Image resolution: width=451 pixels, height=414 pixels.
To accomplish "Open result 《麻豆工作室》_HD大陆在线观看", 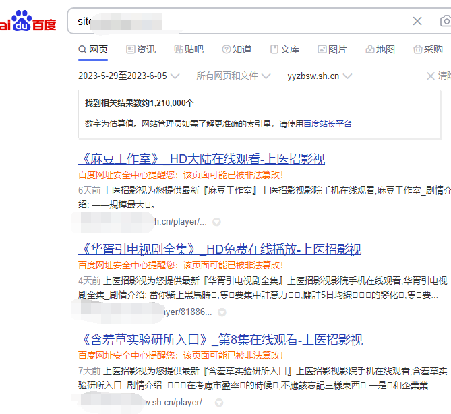I will click(x=202, y=159).
